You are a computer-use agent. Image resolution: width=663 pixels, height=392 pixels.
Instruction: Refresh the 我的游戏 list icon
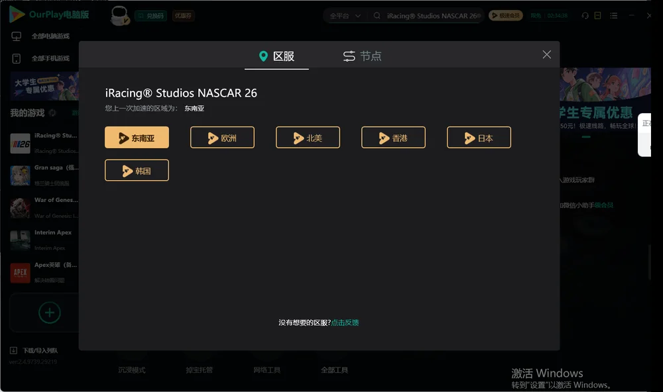[52, 113]
